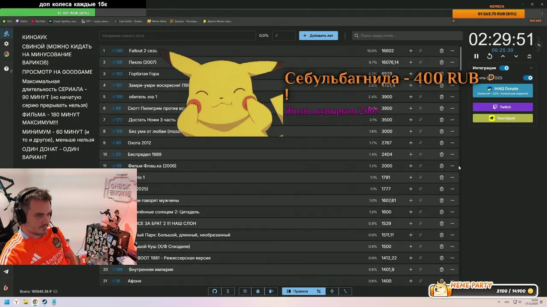
Task: Open more options for the Охота 2012 lot
Action: (x=452, y=143)
